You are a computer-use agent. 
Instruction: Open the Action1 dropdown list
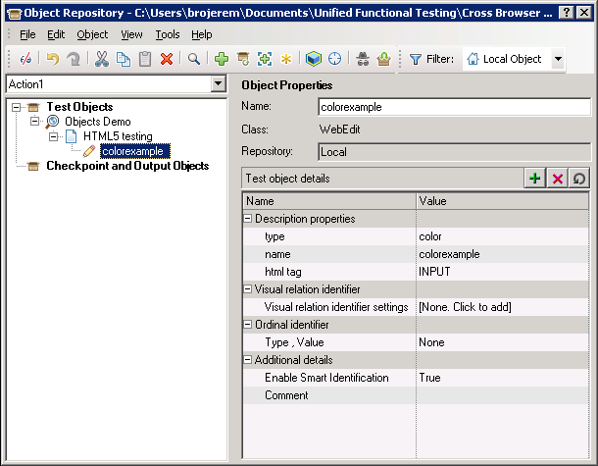[x=219, y=84]
